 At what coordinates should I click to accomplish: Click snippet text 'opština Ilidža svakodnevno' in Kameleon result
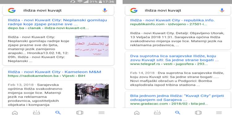pos(35,89)
